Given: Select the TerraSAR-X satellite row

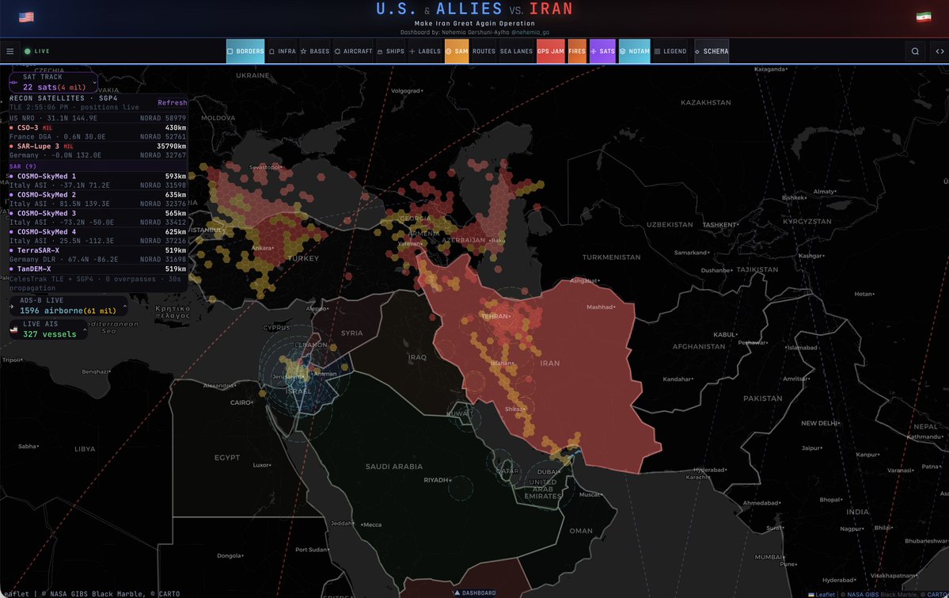Looking at the screenshot, I should click(97, 254).
